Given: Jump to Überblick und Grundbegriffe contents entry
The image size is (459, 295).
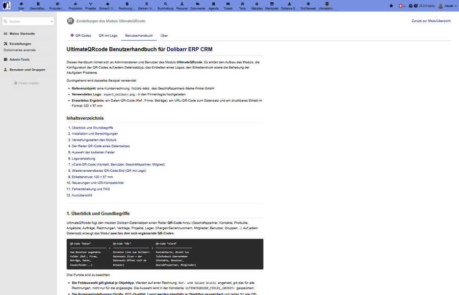Looking at the screenshot, I should point(92,128).
